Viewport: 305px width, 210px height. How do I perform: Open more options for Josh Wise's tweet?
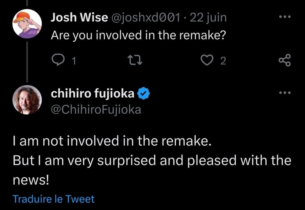(285, 17)
